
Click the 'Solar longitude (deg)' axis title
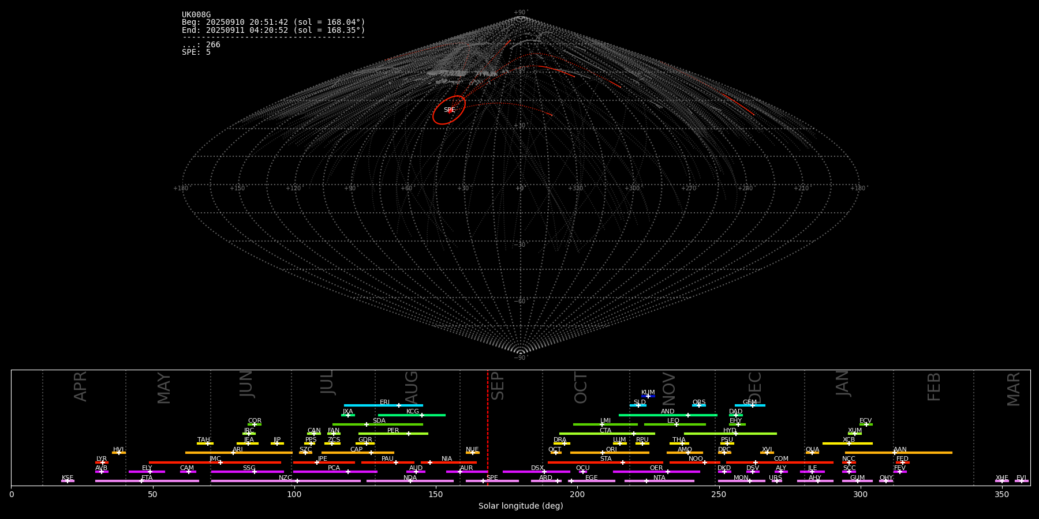[x=521, y=506]
